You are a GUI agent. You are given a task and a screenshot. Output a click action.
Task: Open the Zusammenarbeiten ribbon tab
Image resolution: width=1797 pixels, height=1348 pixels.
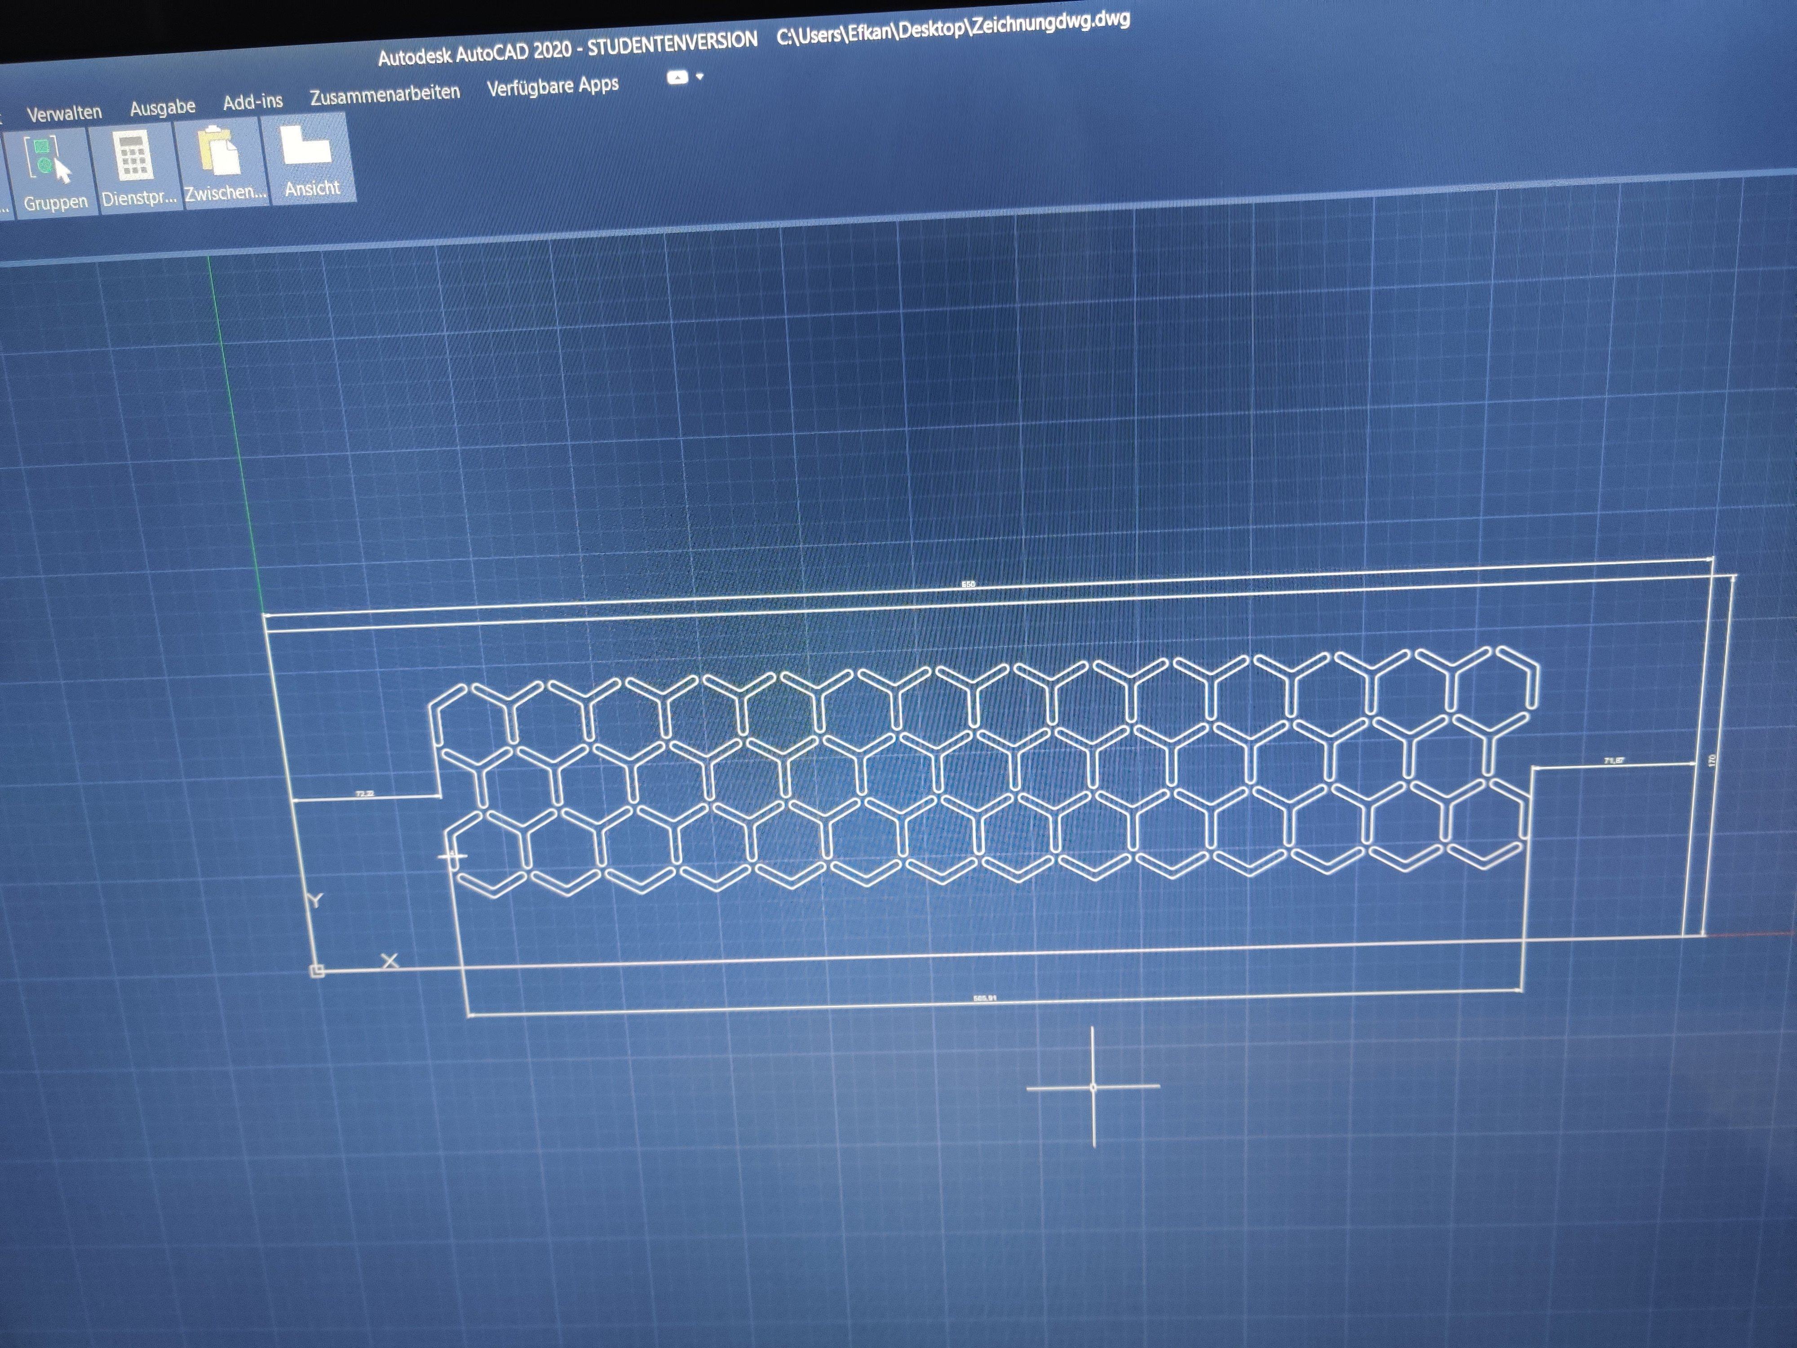384,94
